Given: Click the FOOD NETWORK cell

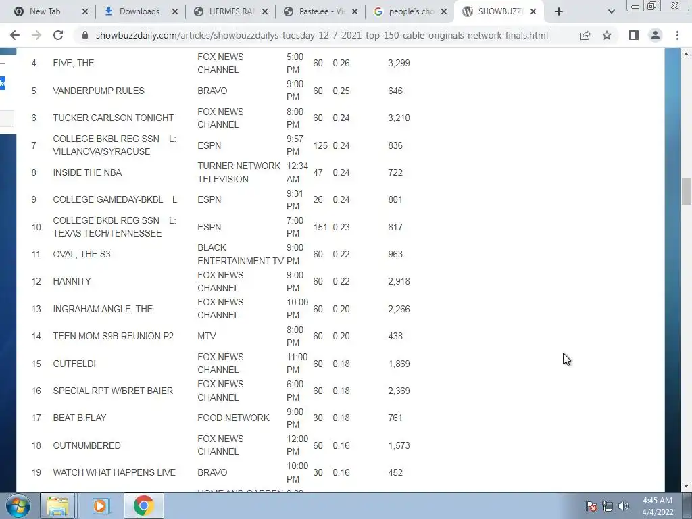Looking at the screenshot, I should (233, 418).
